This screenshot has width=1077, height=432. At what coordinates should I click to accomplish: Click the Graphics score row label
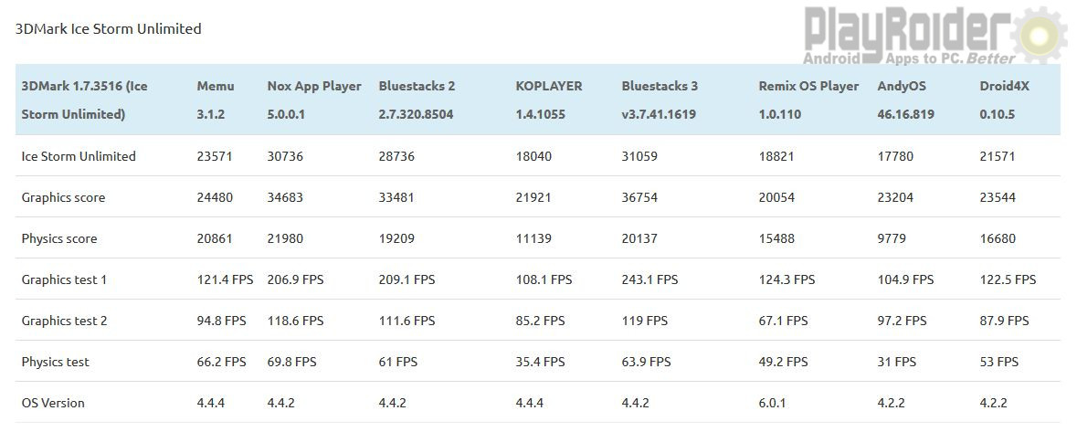tap(63, 198)
